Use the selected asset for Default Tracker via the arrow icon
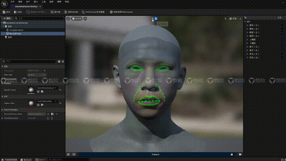Viewport: 286px width, 161px height. (38, 92)
